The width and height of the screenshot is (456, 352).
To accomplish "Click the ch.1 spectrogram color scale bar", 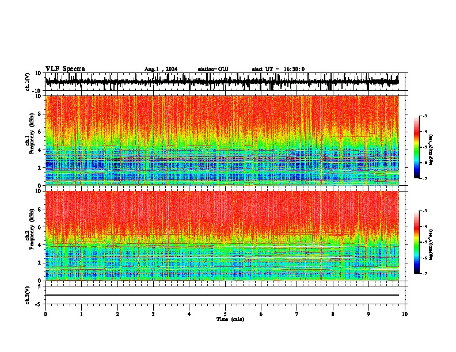I will pos(417,147).
